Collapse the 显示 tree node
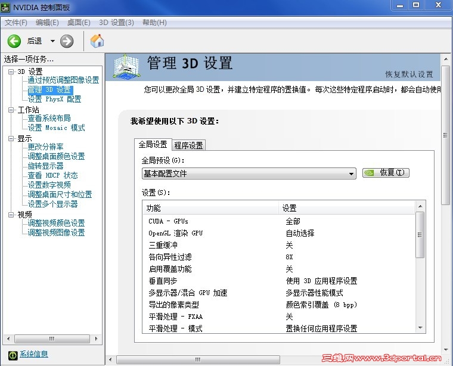The image size is (453, 366). coord(11,139)
